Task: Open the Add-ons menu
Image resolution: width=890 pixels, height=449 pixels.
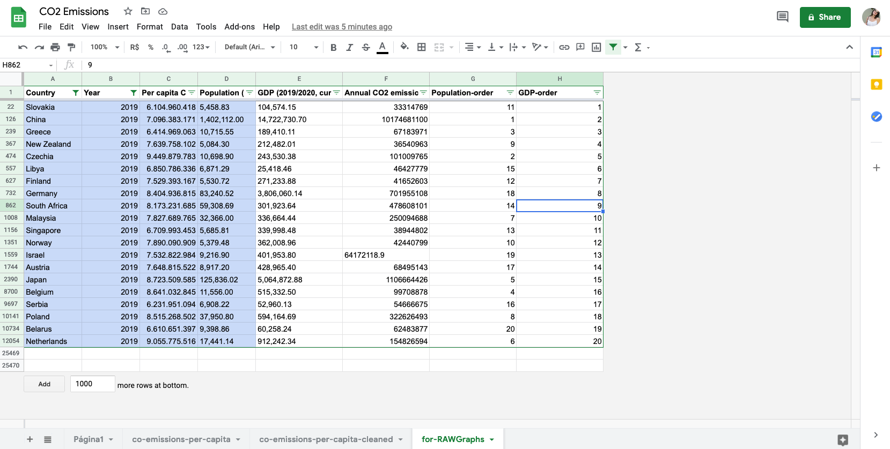Action: pos(239,27)
